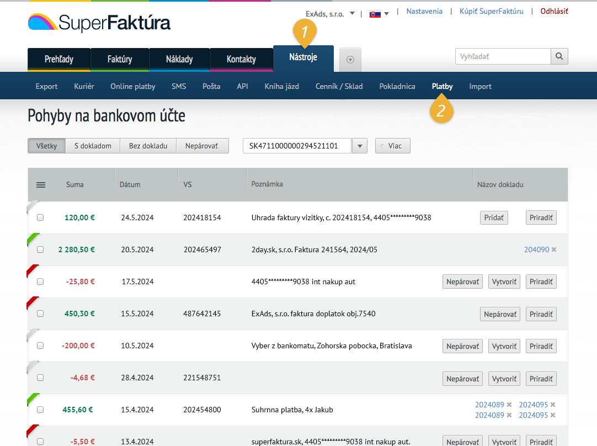Filter by Nepárovať
This screenshot has height=446, width=597.
point(202,146)
